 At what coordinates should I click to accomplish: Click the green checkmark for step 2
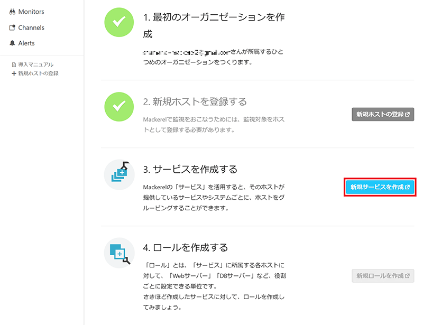tap(119, 106)
